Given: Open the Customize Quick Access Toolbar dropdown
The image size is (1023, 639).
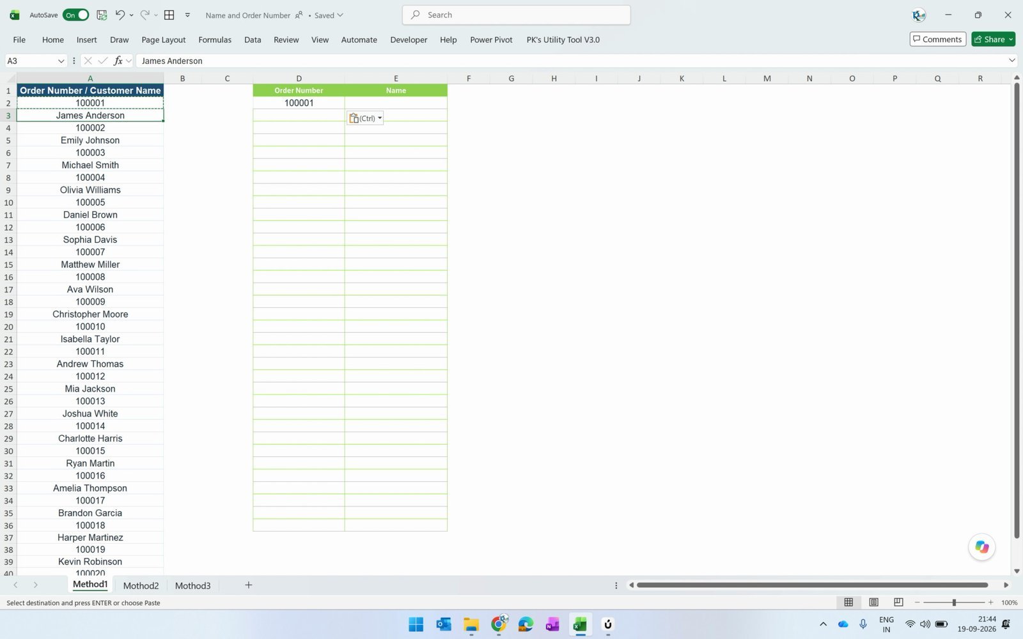Looking at the screenshot, I should pos(187,15).
